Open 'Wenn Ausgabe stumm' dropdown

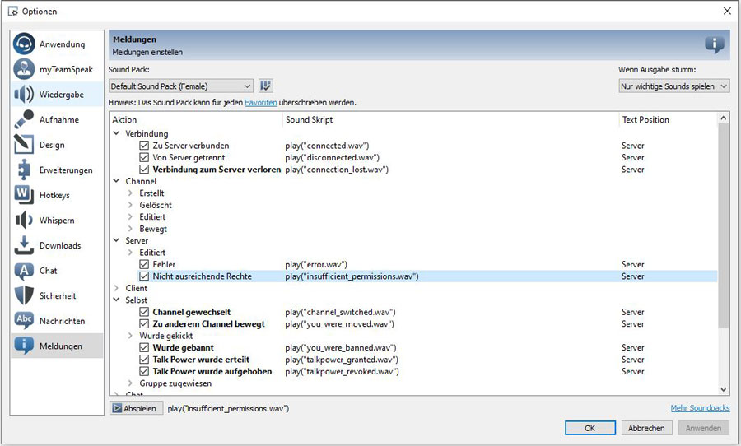click(x=673, y=86)
